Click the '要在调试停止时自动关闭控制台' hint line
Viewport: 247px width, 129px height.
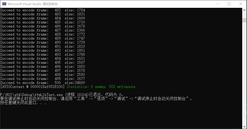pyautogui.click(x=96, y=99)
